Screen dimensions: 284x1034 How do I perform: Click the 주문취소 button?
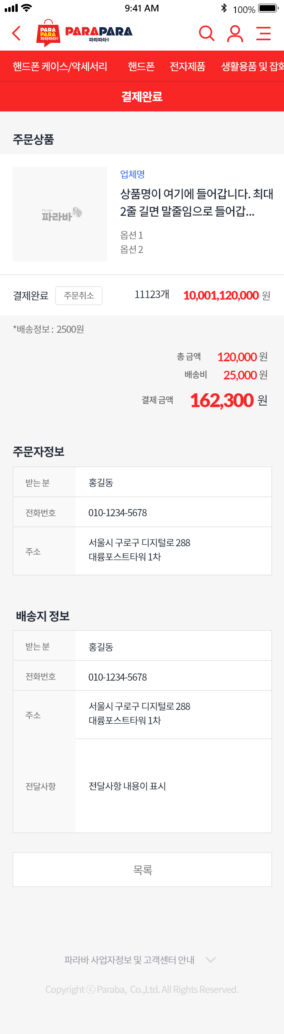pos(79,295)
